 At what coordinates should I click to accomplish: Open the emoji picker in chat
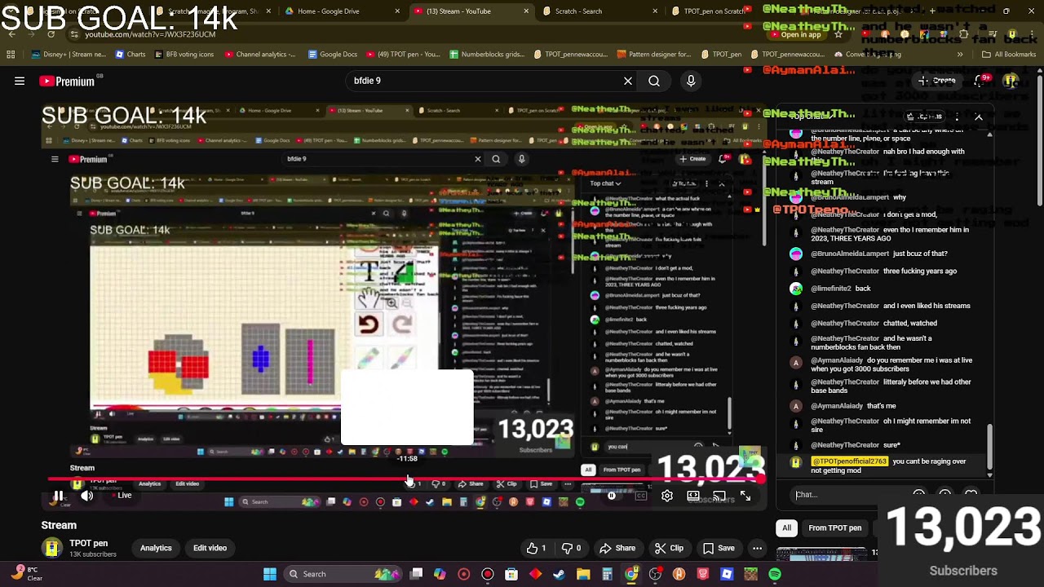coord(919,494)
